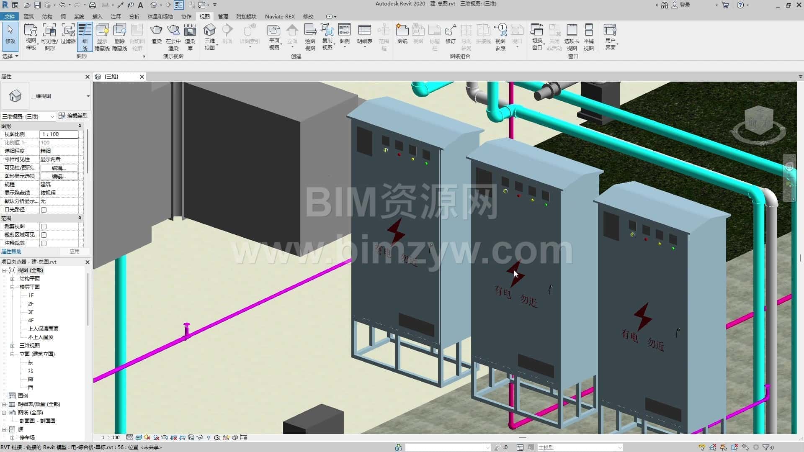Image resolution: width=804 pixels, height=452 pixels.
Task: Click Remove Hidden Lines (删除隐藏线) tool
Action: [x=120, y=37]
